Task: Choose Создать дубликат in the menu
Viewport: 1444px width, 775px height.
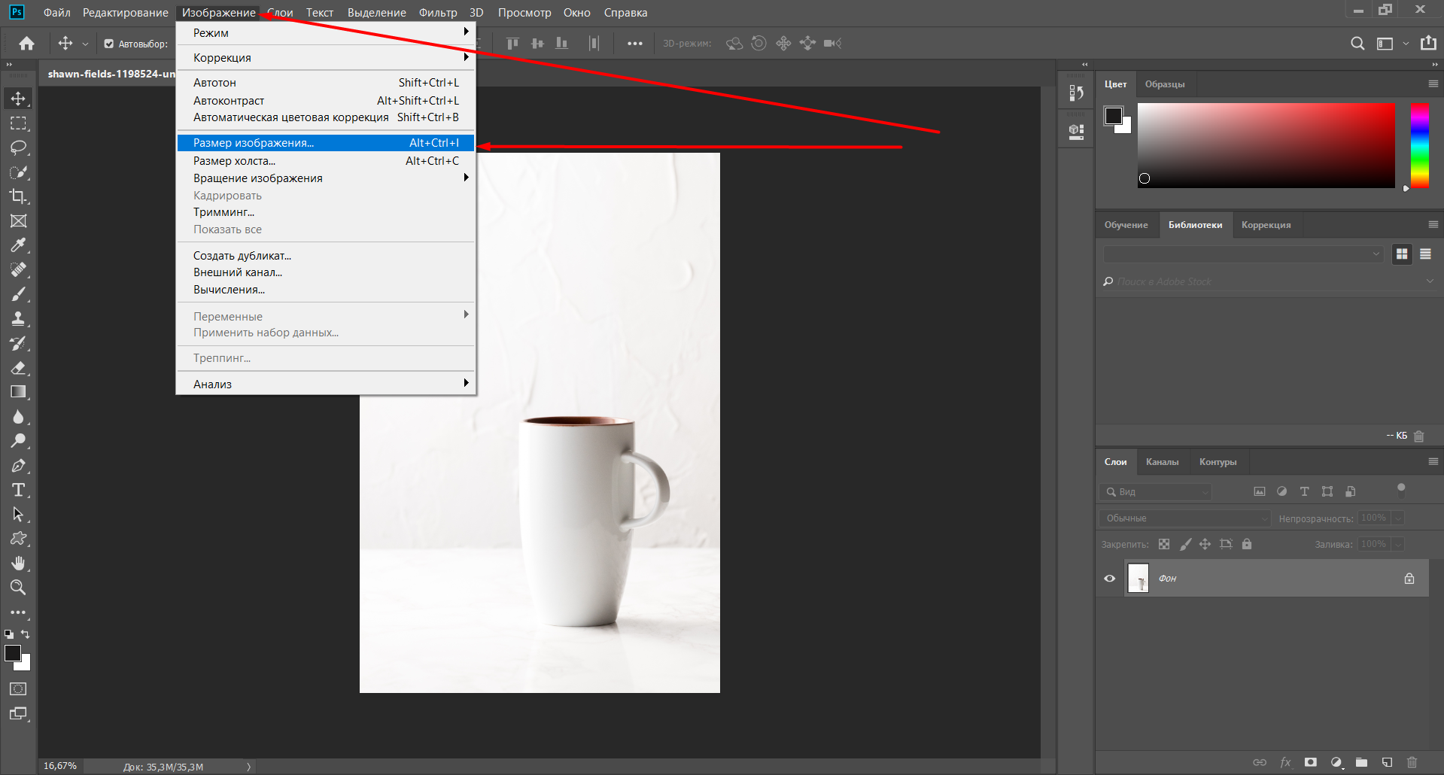Action: point(326,256)
